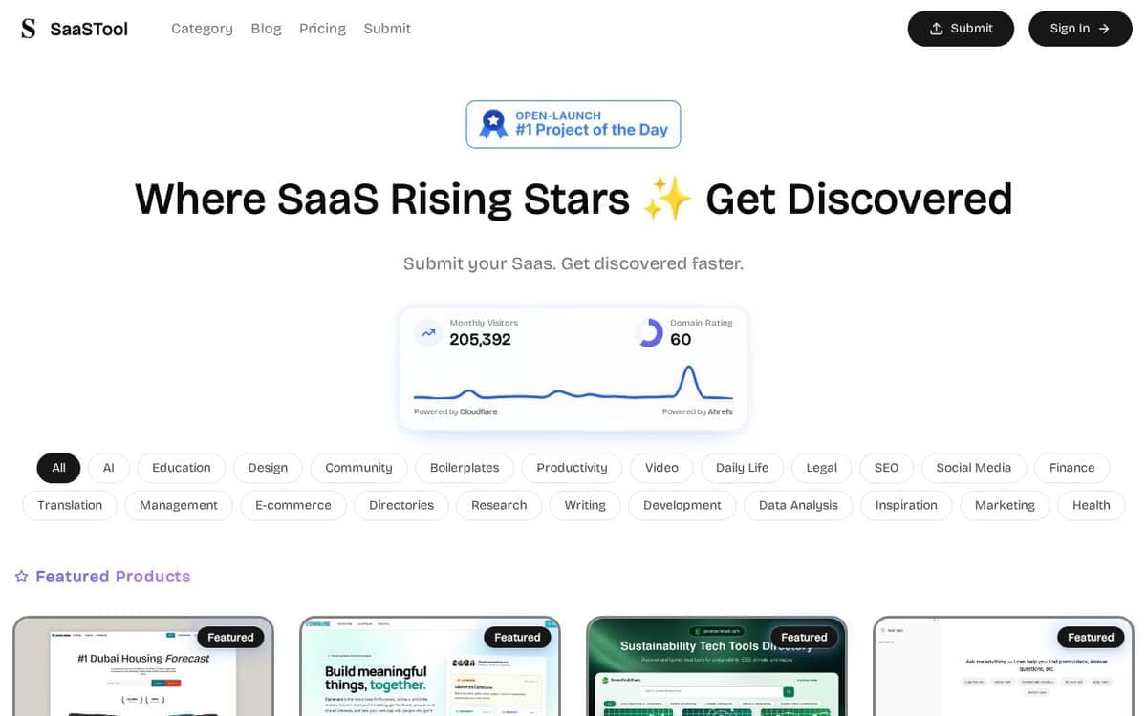This screenshot has height=716, width=1147.
Task: Filter by Writing category
Action: click(x=585, y=505)
